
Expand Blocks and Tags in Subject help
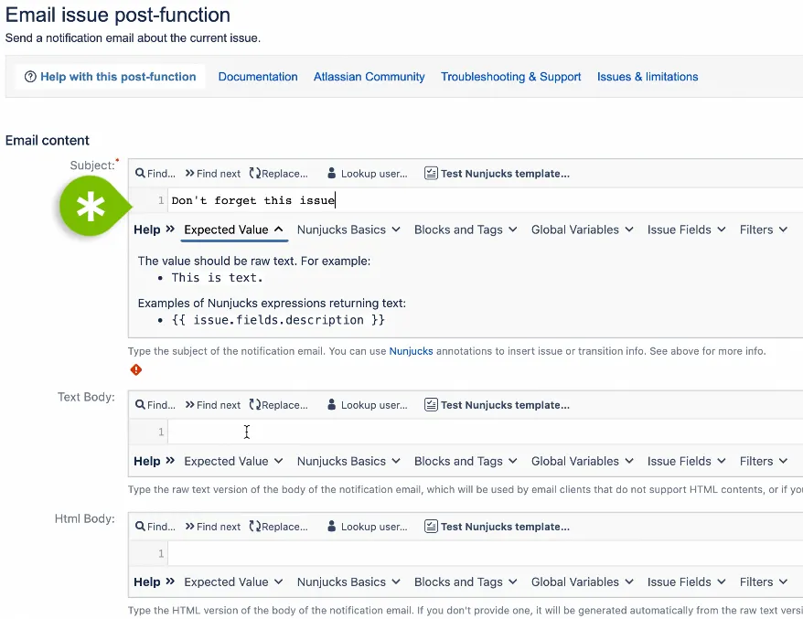click(465, 229)
